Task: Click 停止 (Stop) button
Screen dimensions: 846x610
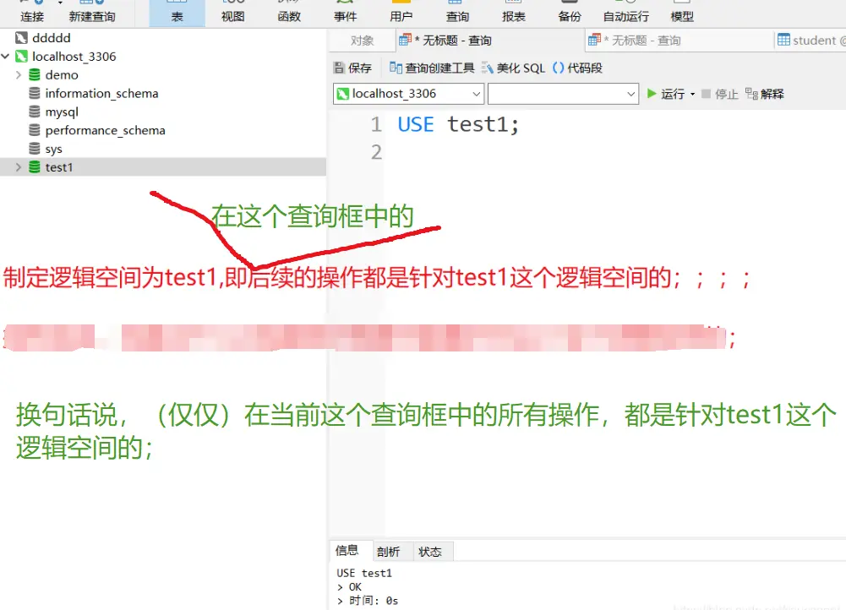Action: [x=719, y=94]
